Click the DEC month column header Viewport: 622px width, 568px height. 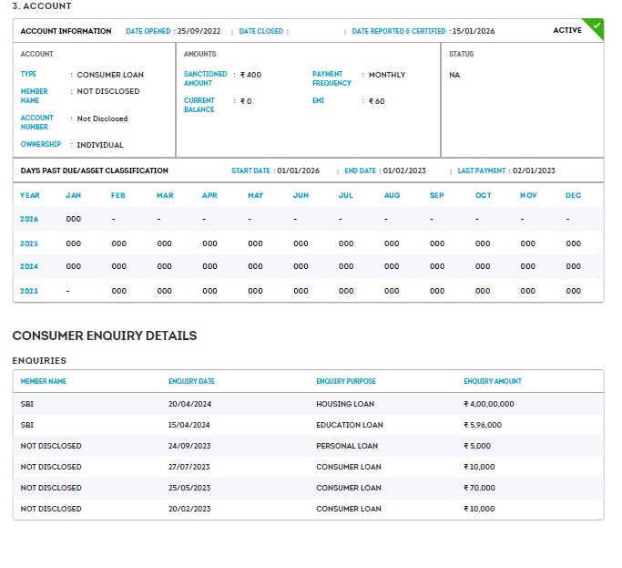pyautogui.click(x=573, y=195)
